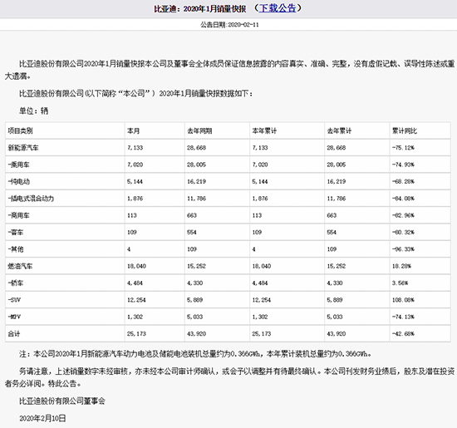Click 新能源汽车 去年同期 value 28,668
This screenshot has width=457, height=428.
pyautogui.click(x=196, y=148)
